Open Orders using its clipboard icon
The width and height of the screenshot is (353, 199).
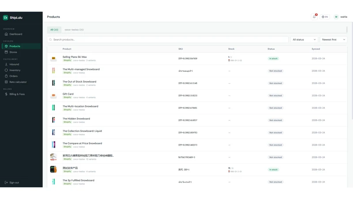tap(6, 76)
